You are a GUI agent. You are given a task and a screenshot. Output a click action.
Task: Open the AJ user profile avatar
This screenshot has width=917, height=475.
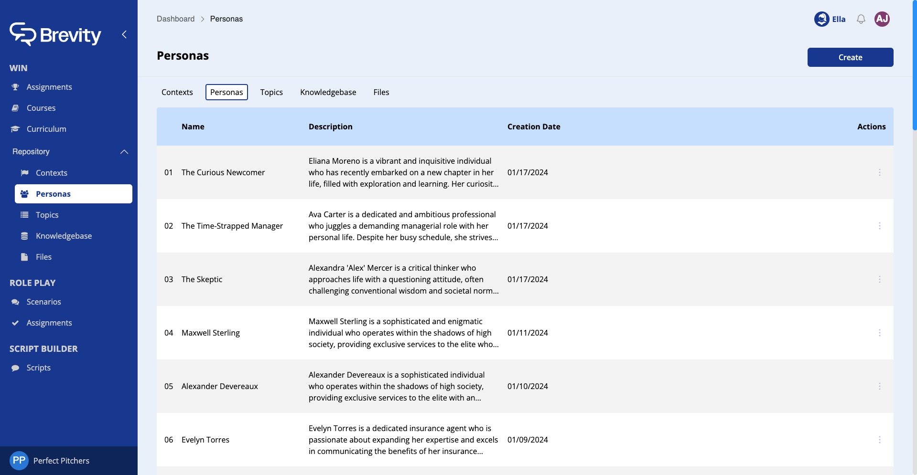coord(882,19)
